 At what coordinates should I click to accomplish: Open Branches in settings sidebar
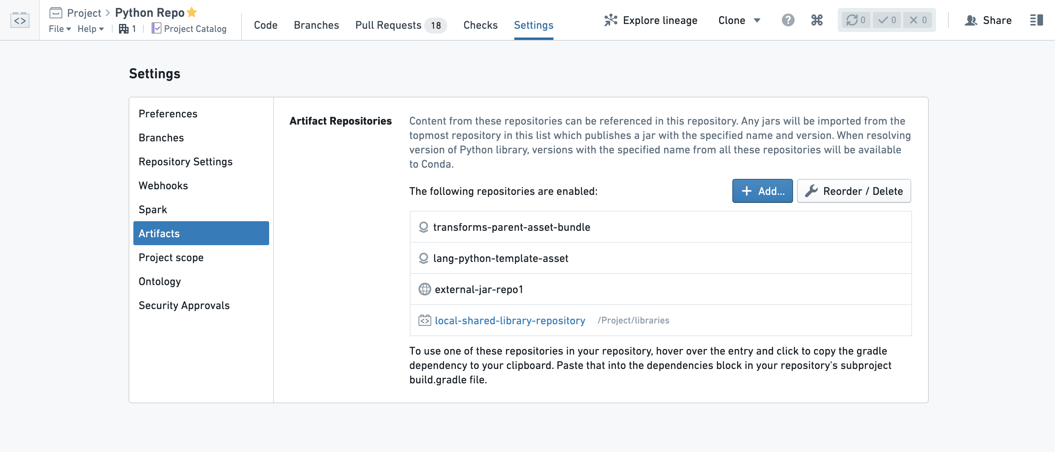(x=201, y=138)
